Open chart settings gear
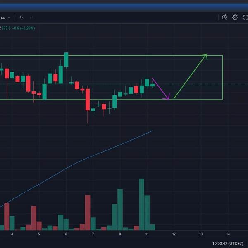The width and height of the screenshot is (248, 248). click(235, 17)
